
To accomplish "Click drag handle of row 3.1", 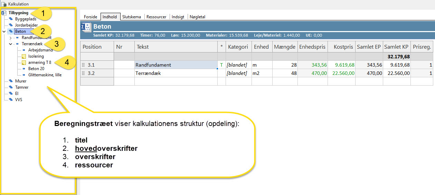I will coord(83,65).
